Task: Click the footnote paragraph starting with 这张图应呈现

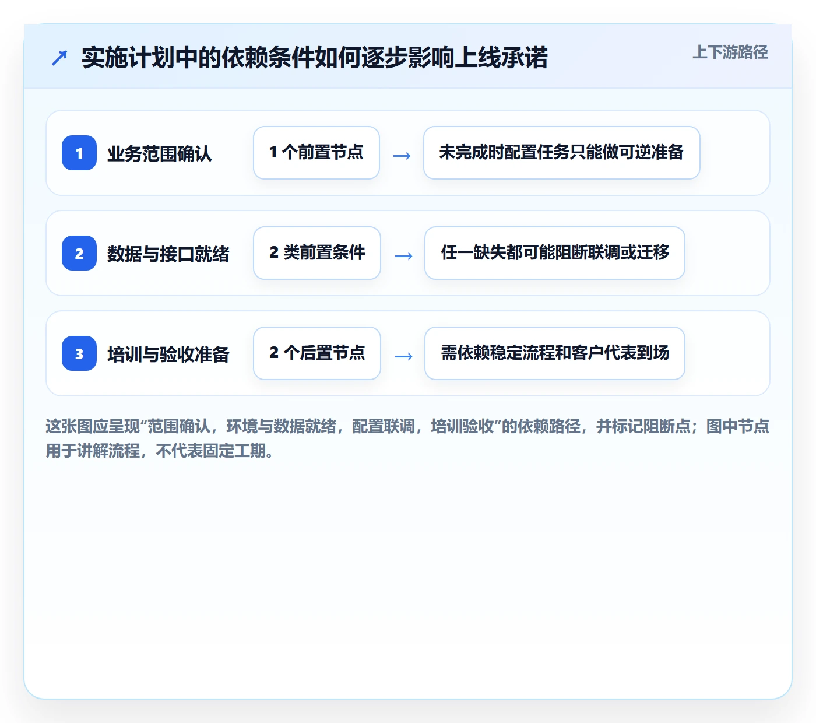Action: coord(407,438)
